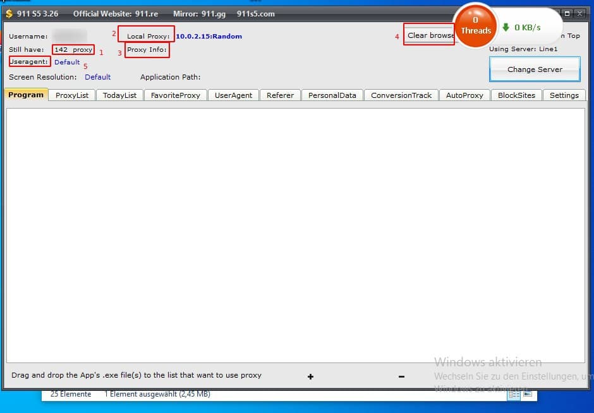The width and height of the screenshot is (594, 413).
Task: Switch Explorer to large icons view
Action: click(527, 394)
